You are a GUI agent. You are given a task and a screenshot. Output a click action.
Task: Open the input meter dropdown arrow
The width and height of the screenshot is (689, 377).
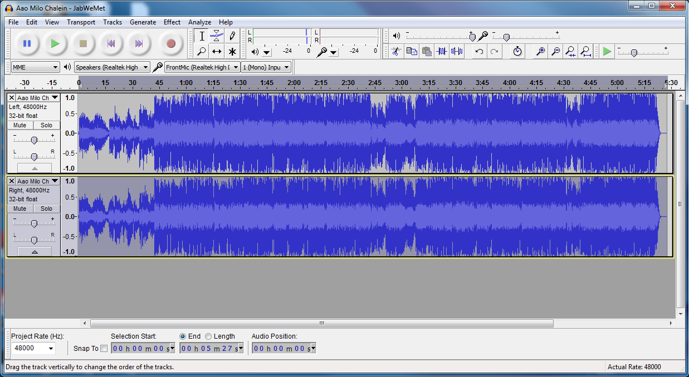pyautogui.click(x=333, y=52)
